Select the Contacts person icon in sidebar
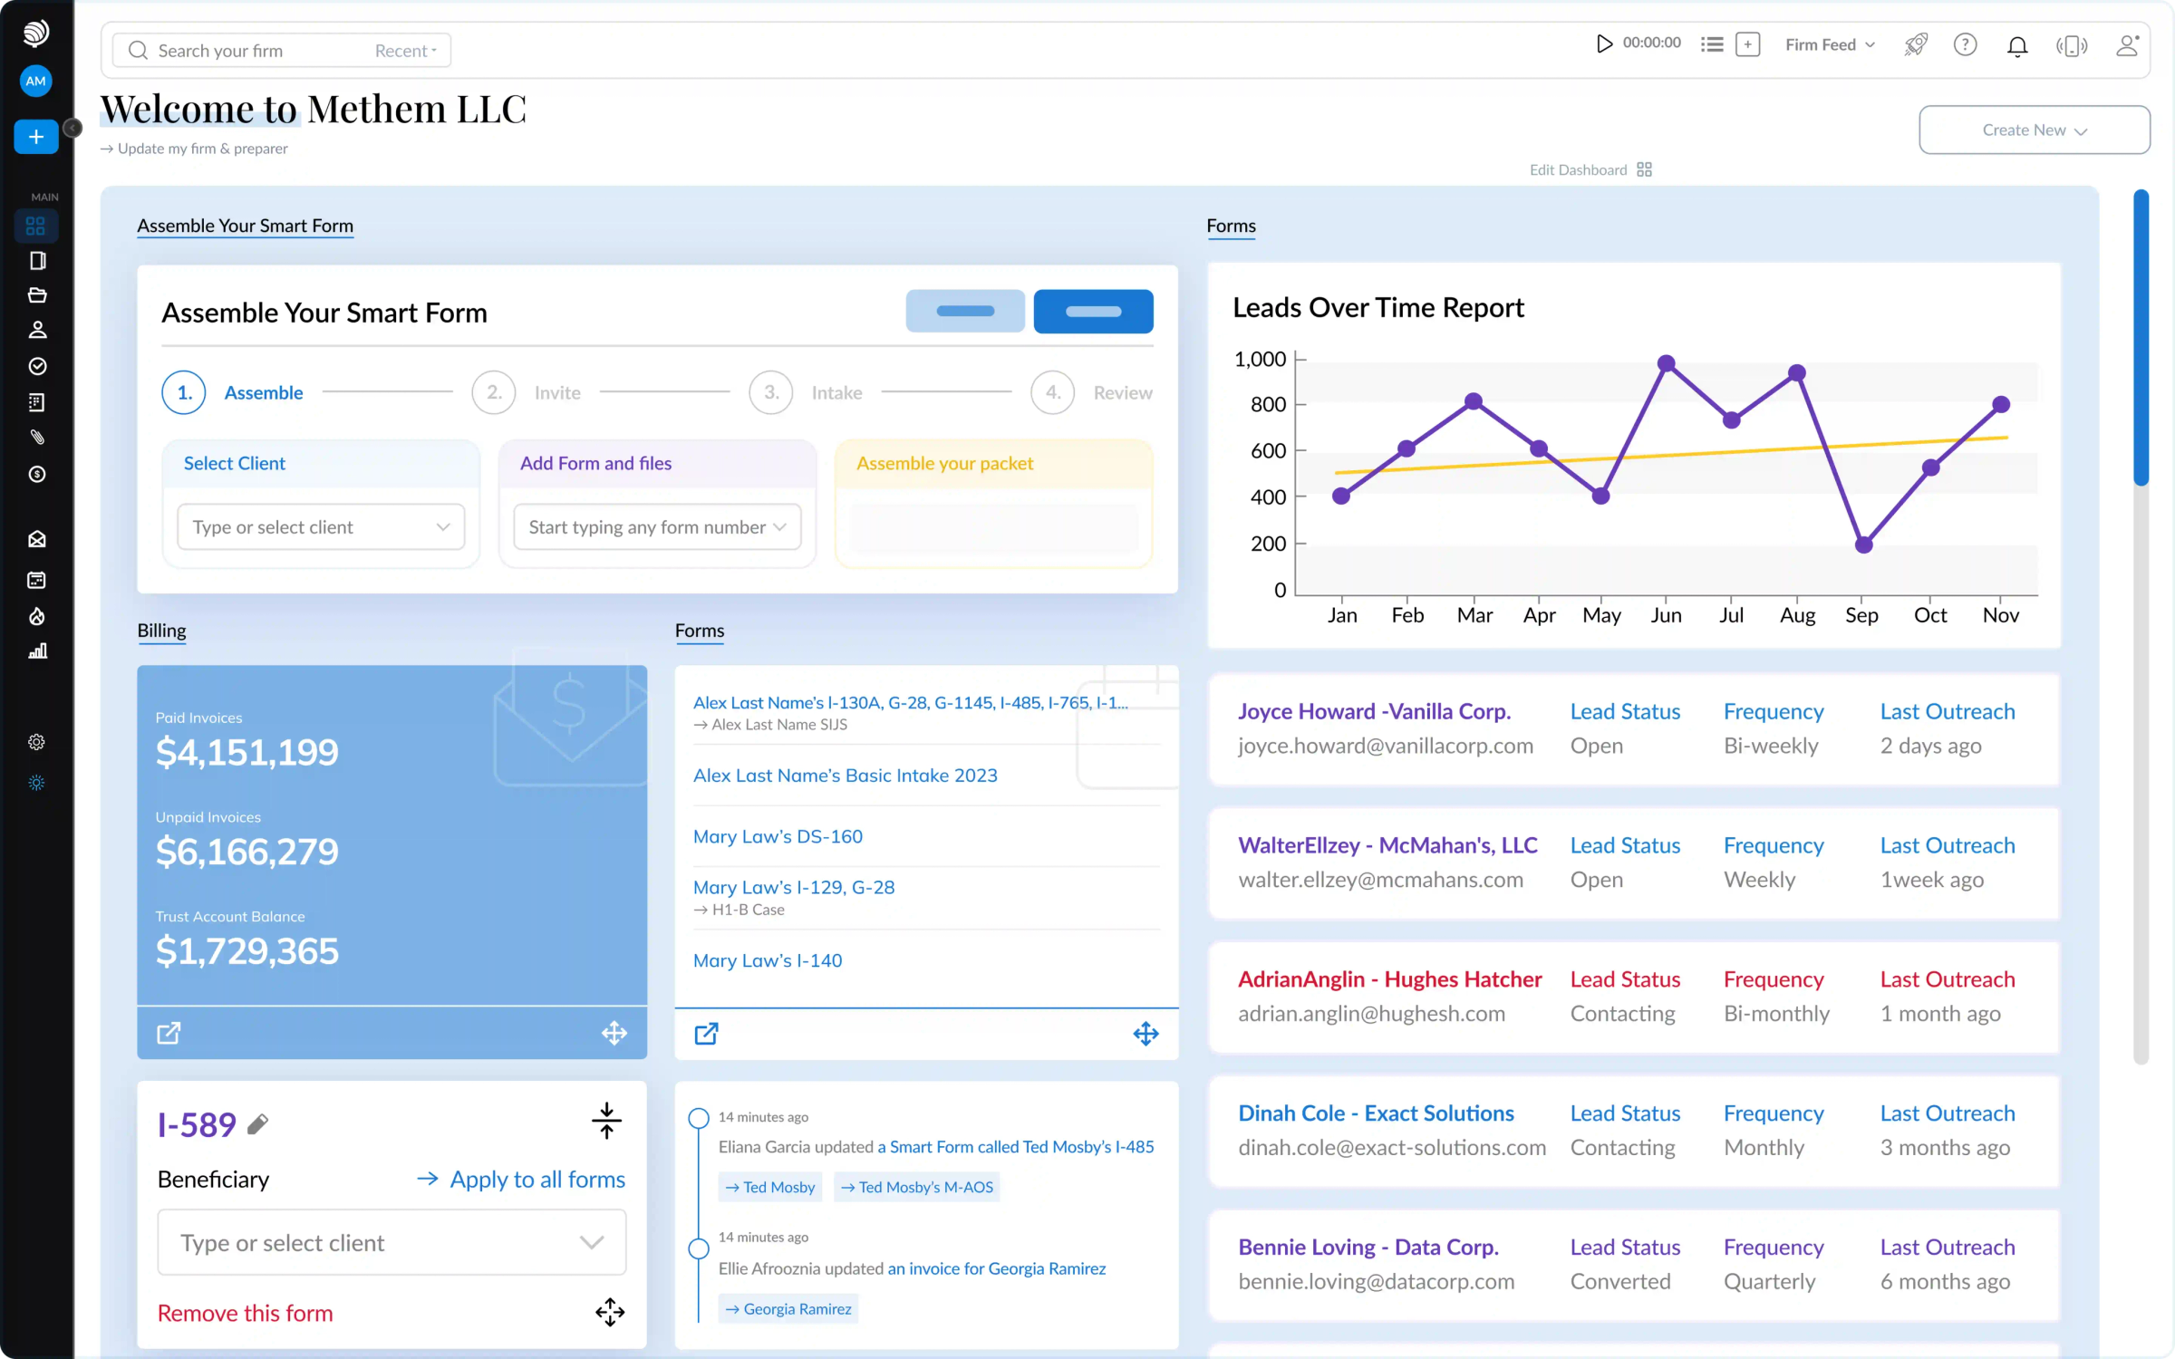Screen dimensions: 2175x1359 coord(37,330)
